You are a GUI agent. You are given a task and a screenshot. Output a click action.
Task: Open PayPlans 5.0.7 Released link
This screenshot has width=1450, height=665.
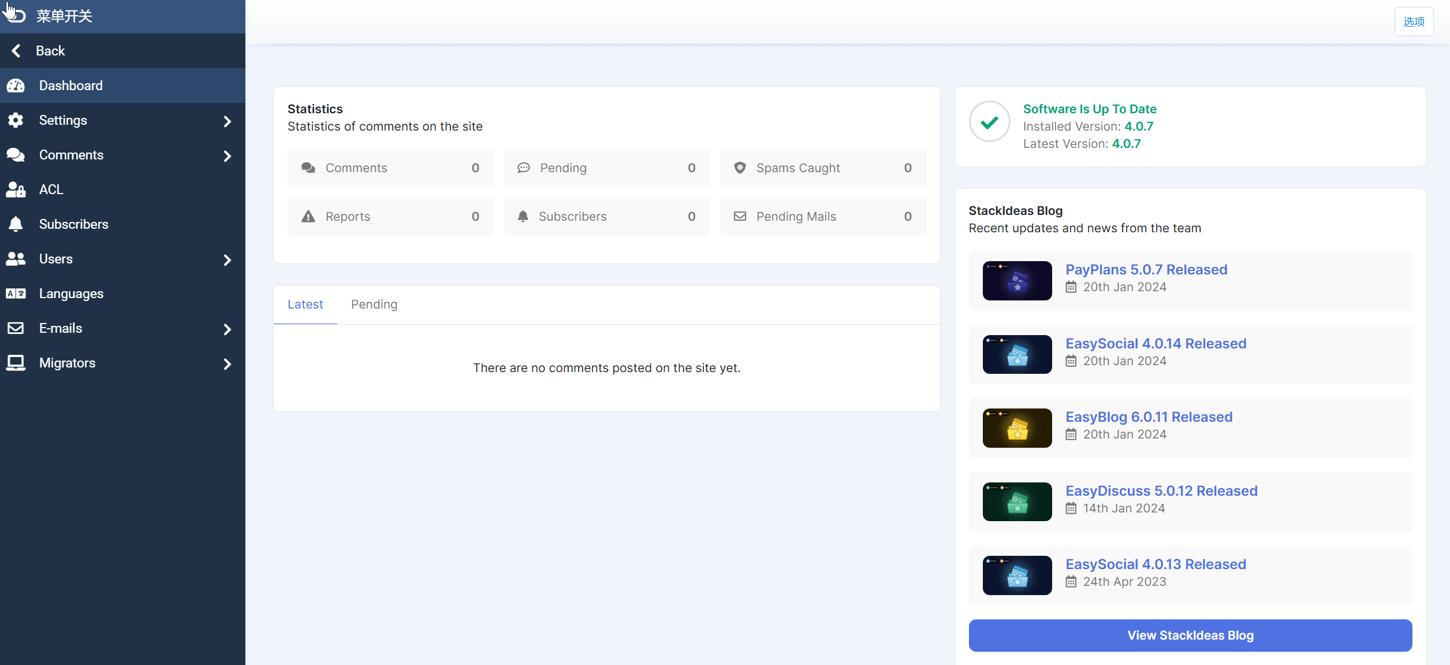pyautogui.click(x=1146, y=270)
